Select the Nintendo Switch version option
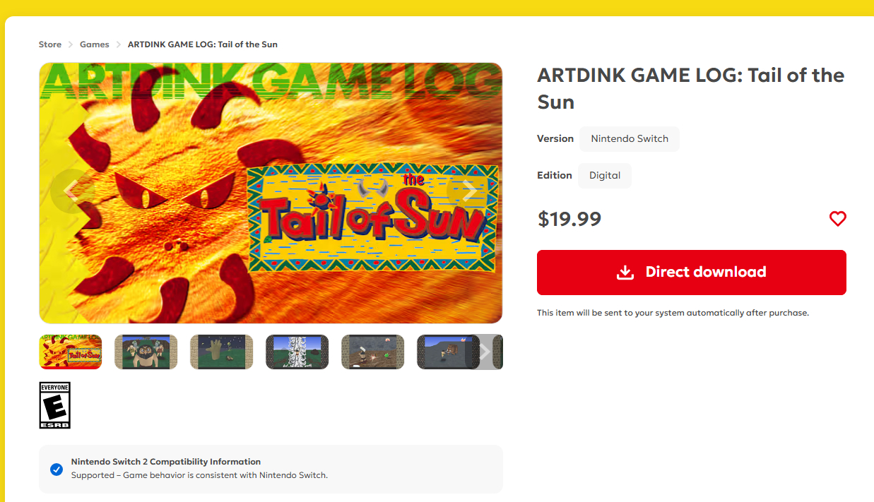 click(x=630, y=138)
